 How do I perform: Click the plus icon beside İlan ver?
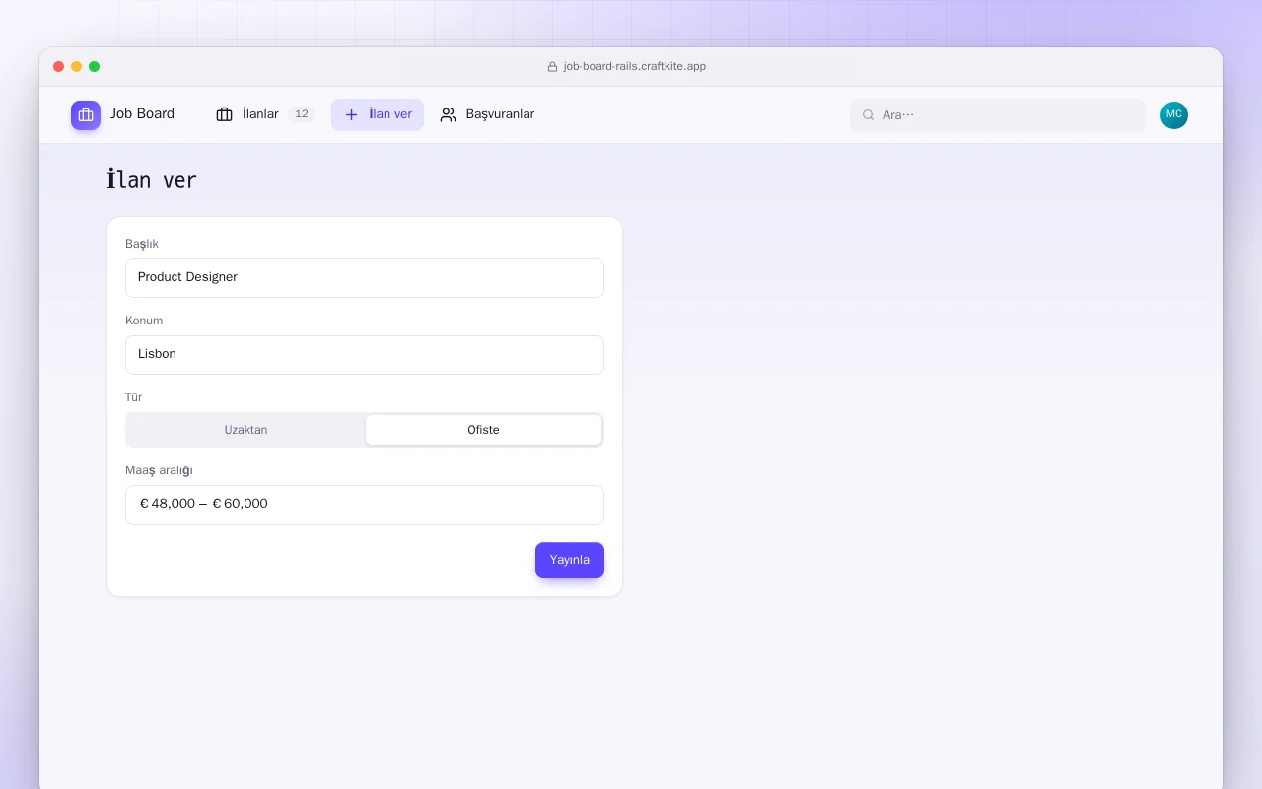click(351, 114)
